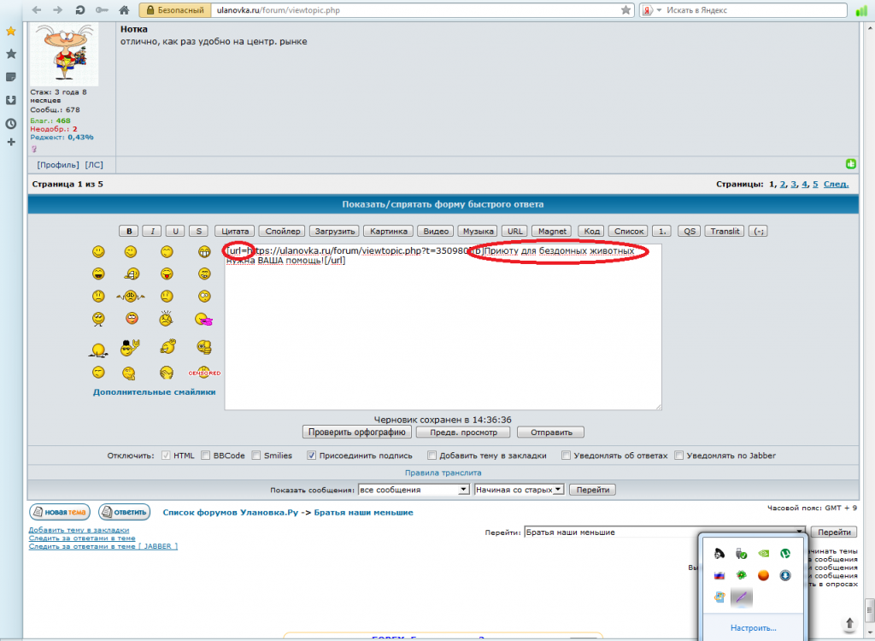Image resolution: width=875 pixels, height=641 pixels.
Task: Open the Начиная со старых sort dropdown
Action: click(519, 490)
